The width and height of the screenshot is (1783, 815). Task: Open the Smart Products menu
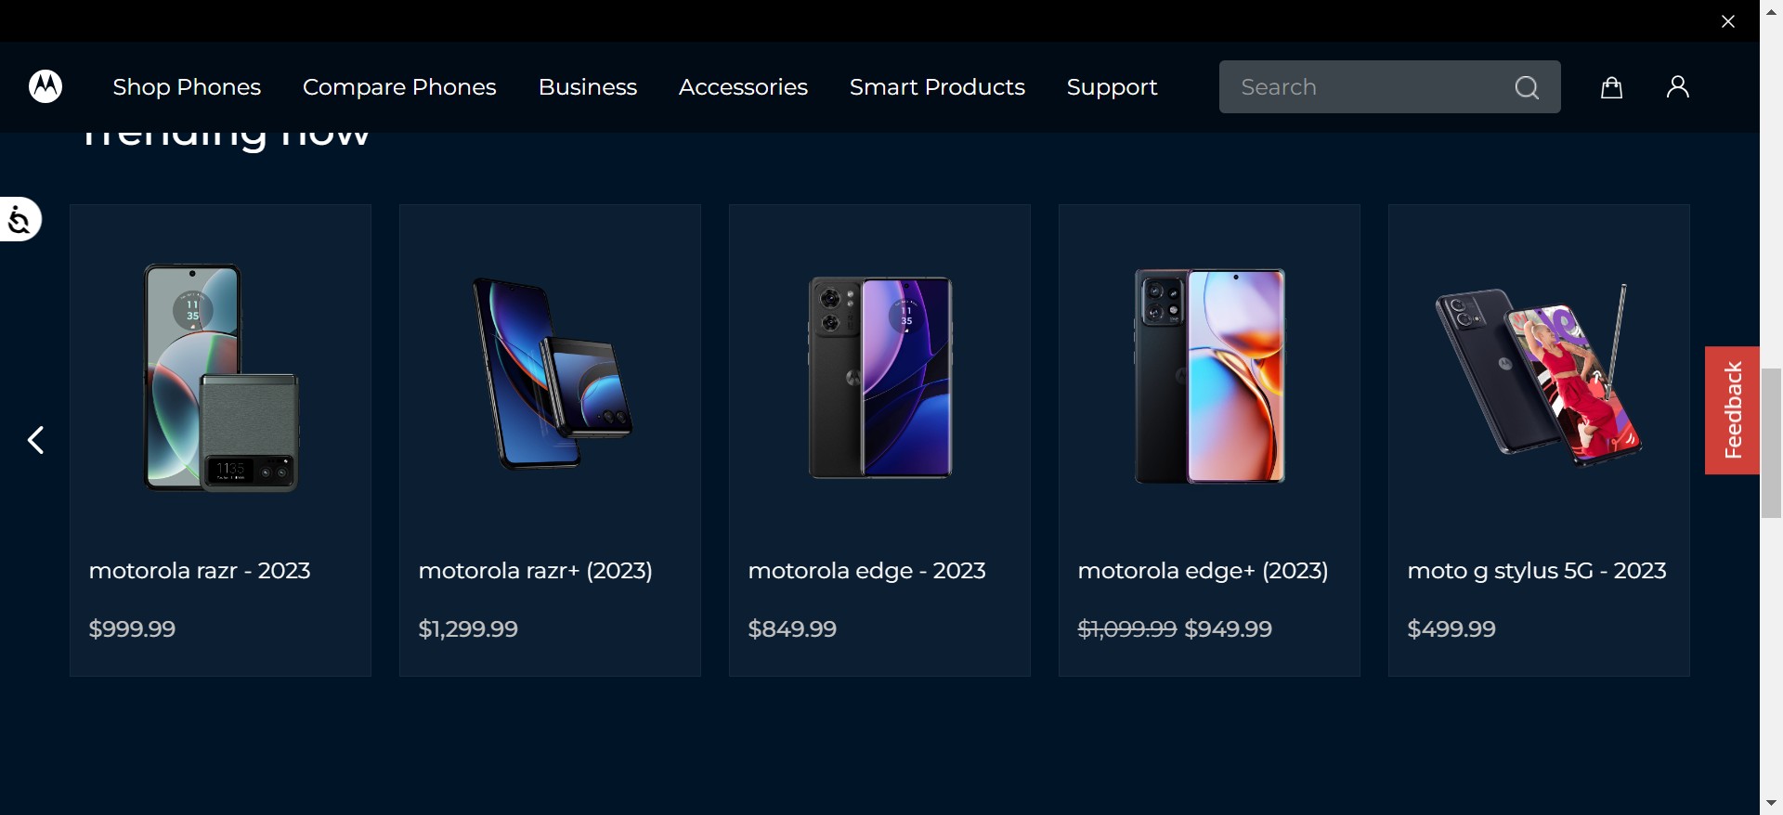coord(937,87)
